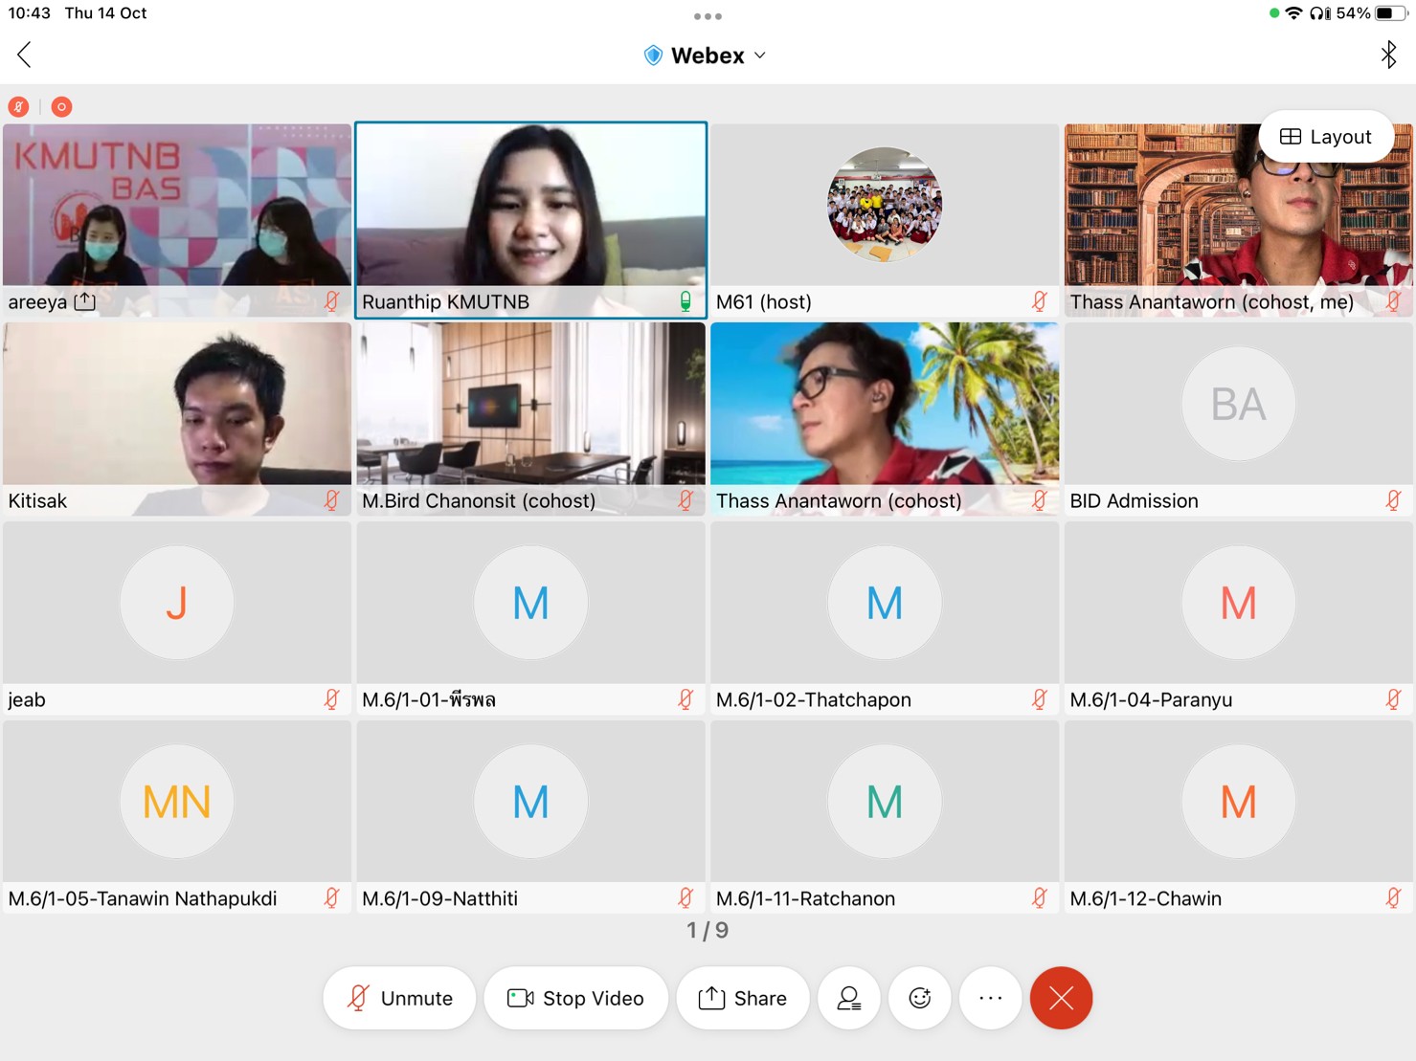Leave the meeting with the red X button
This screenshot has width=1416, height=1061.
point(1061,998)
